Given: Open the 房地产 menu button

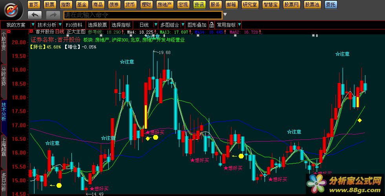Looking at the screenshot, I should (165, 4).
